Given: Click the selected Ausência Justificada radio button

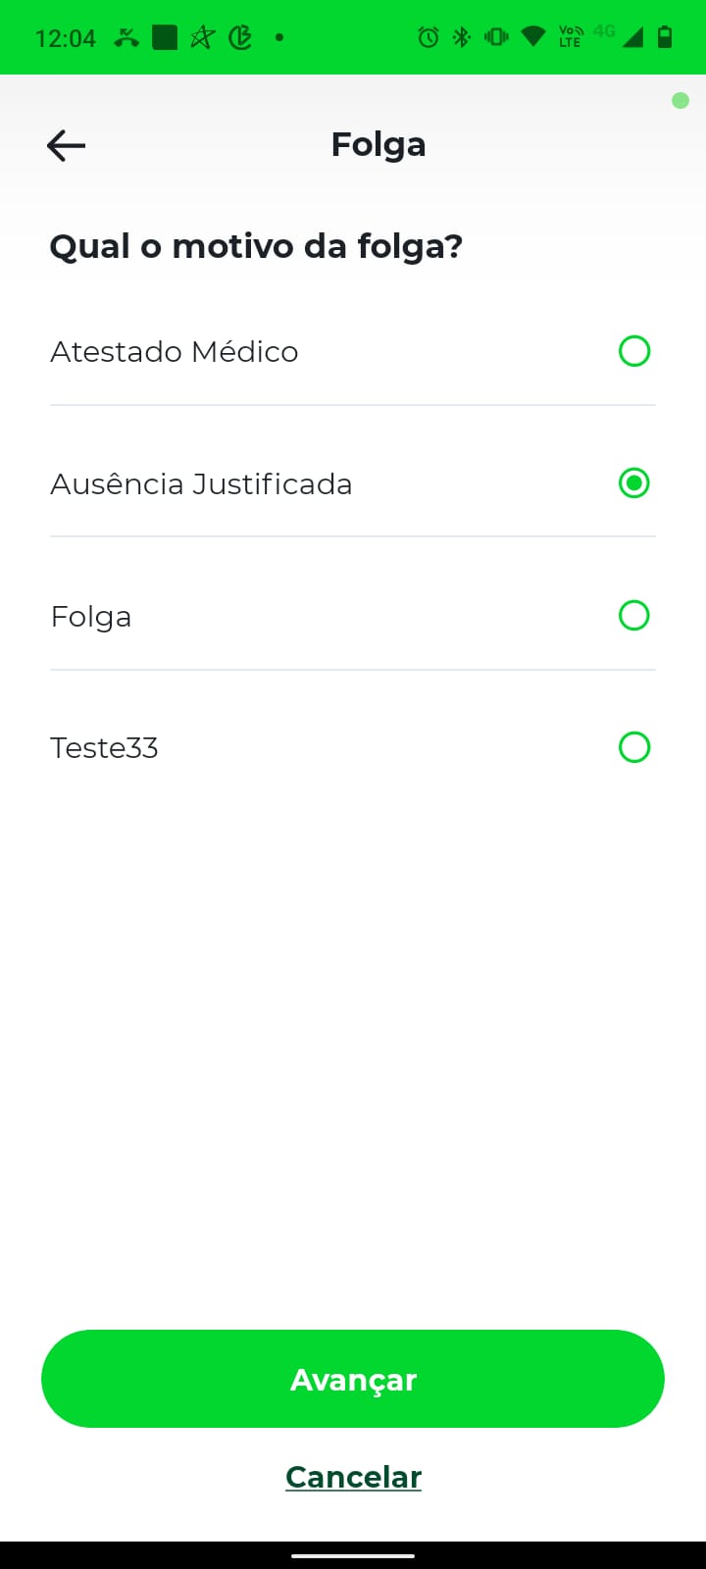Looking at the screenshot, I should [x=634, y=483].
